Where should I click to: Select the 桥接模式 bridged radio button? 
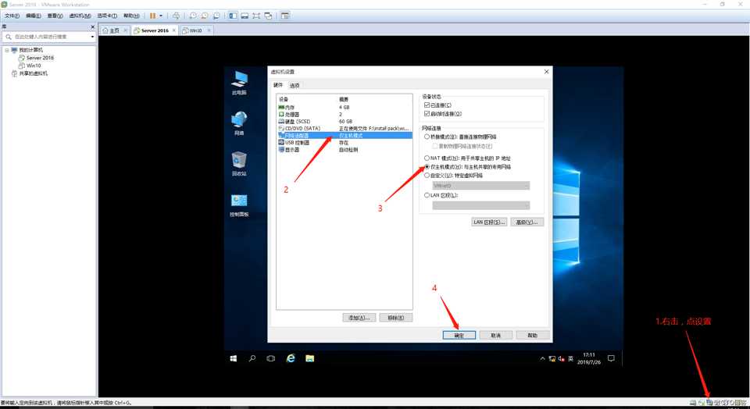pos(427,137)
